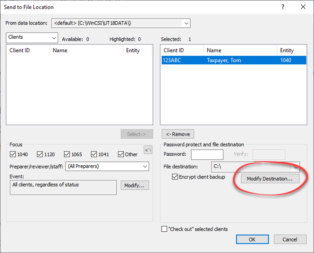The height and width of the screenshot is (253, 314).
Task: Toggle the 1041 focus checkbox
Action: [x=94, y=154]
